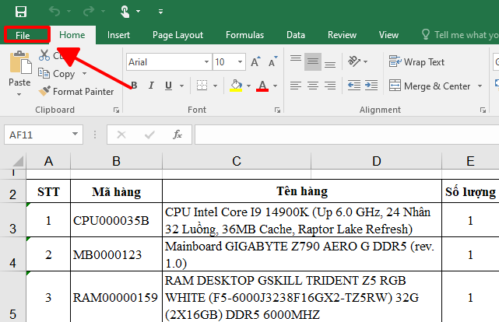The width and height of the screenshot is (499, 322).
Task: Click Increase Indent icon
Action: (x=371, y=86)
